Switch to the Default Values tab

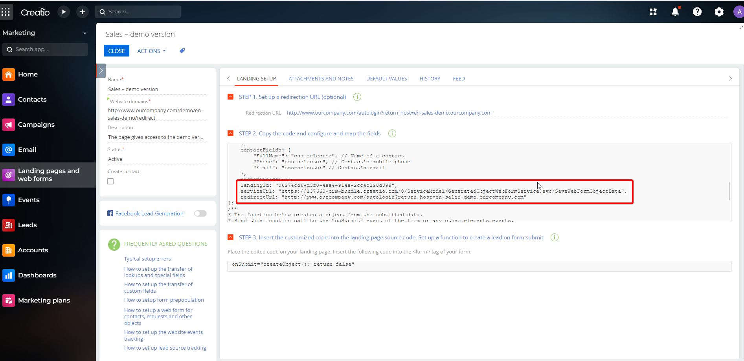tap(387, 79)
